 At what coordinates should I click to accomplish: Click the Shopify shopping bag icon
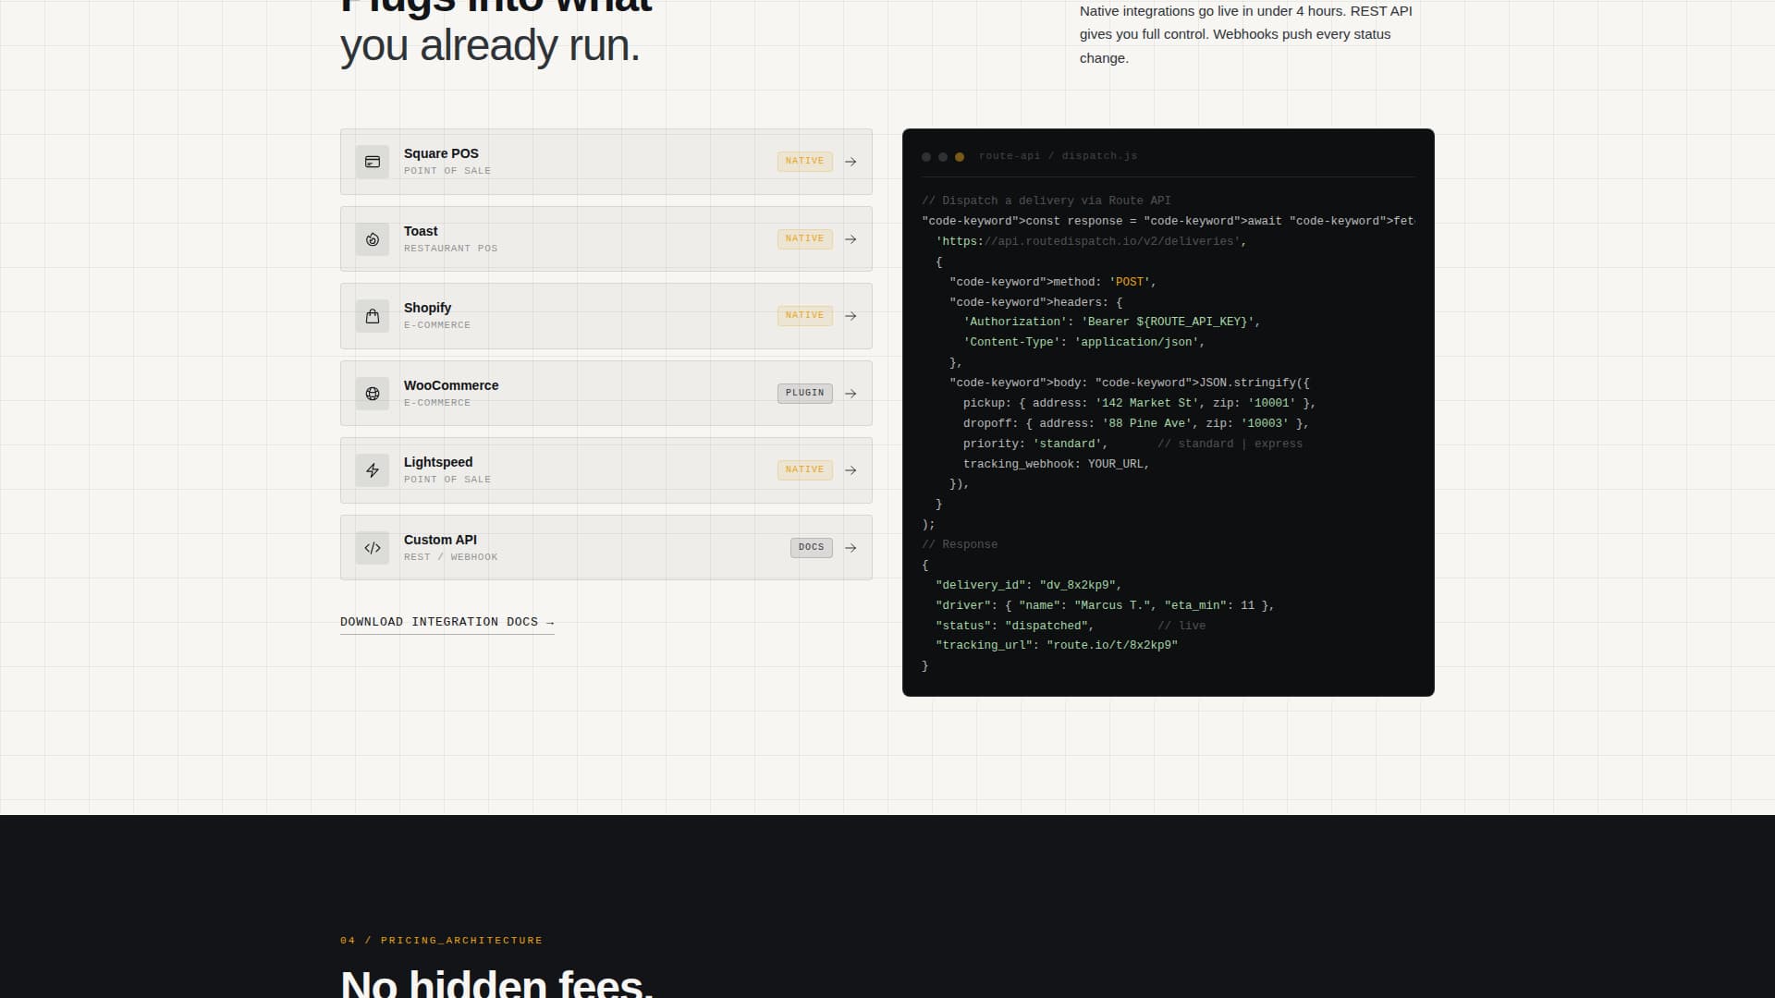point(373,316)
